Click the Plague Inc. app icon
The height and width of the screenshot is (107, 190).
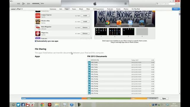(x=38, y=34)
